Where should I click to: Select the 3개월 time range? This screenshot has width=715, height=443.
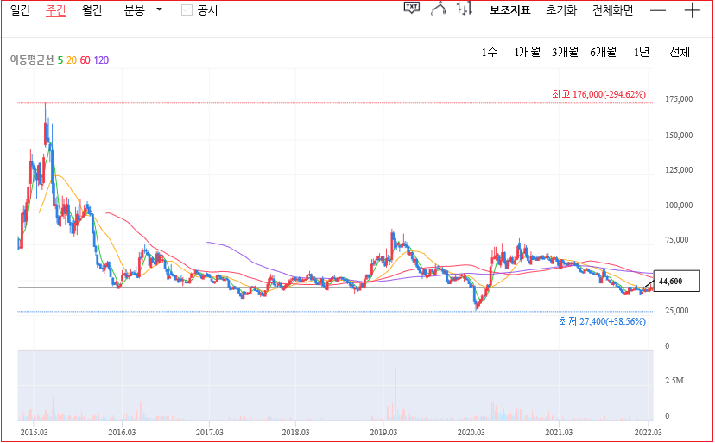point(565,52)
